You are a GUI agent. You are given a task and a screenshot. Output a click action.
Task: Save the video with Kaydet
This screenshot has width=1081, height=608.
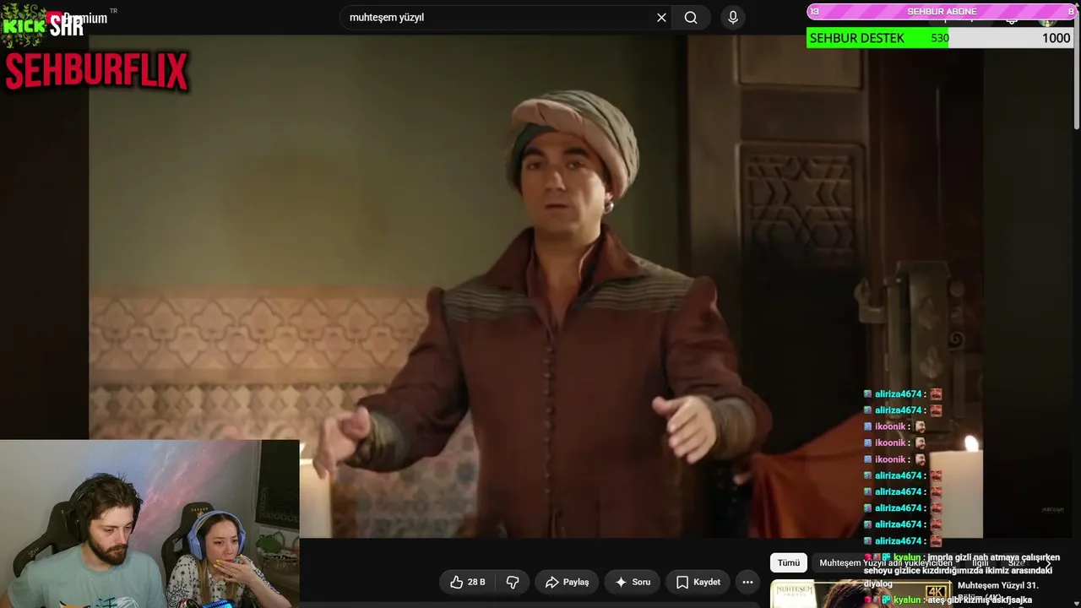tap(698, 582)
